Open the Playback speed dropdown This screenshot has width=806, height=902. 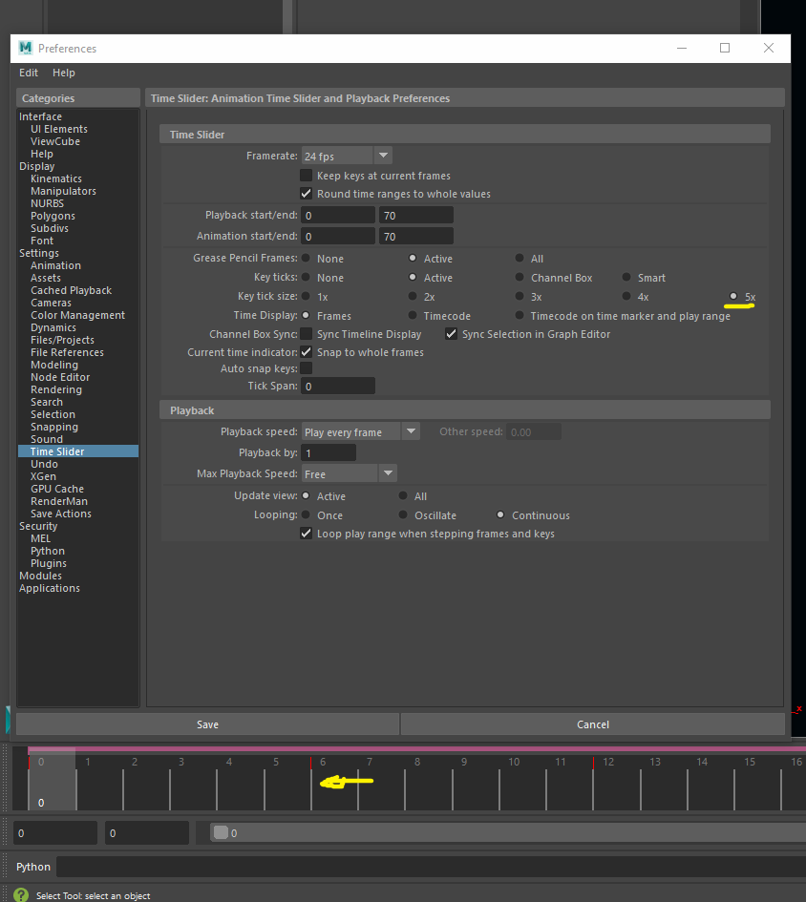coord(361,432)
